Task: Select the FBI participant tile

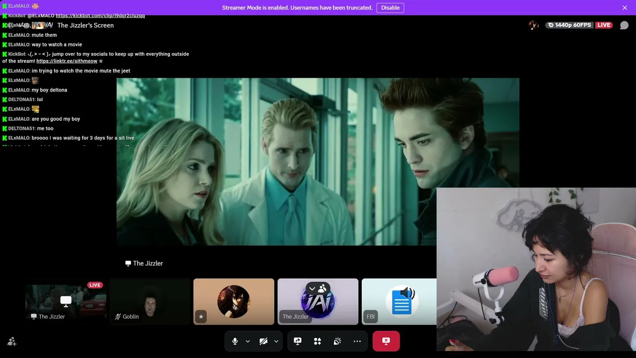Action: click(399, 302)
